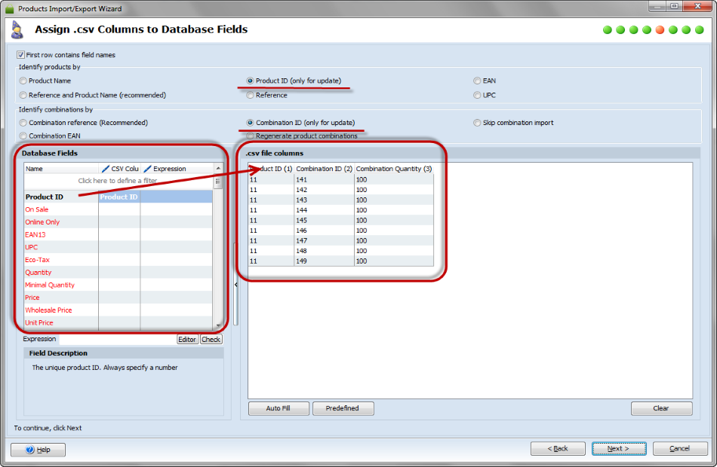
Task: Click combination ID cell 149
Action: tap(324, 261)
